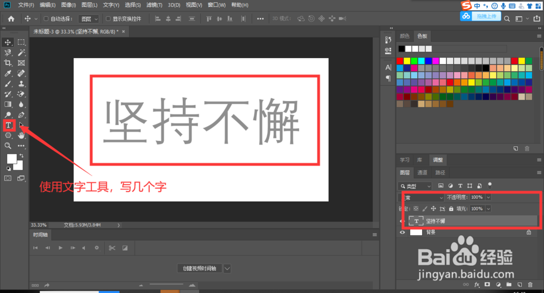Add a layer style fx
This screenshot has height=293, width=544.
pos(477,285)
